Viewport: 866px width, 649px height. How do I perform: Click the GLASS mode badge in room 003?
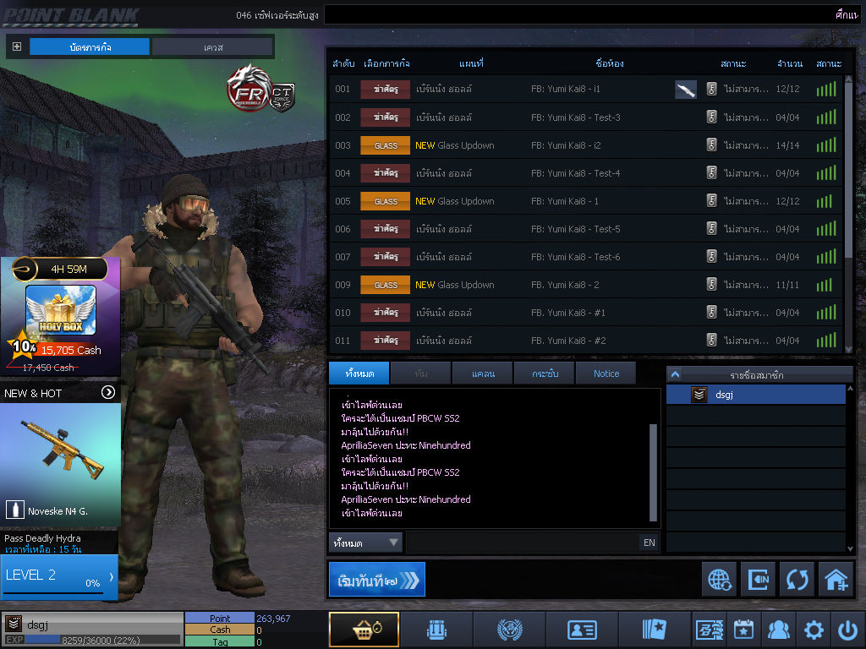[x=385, y=145]
